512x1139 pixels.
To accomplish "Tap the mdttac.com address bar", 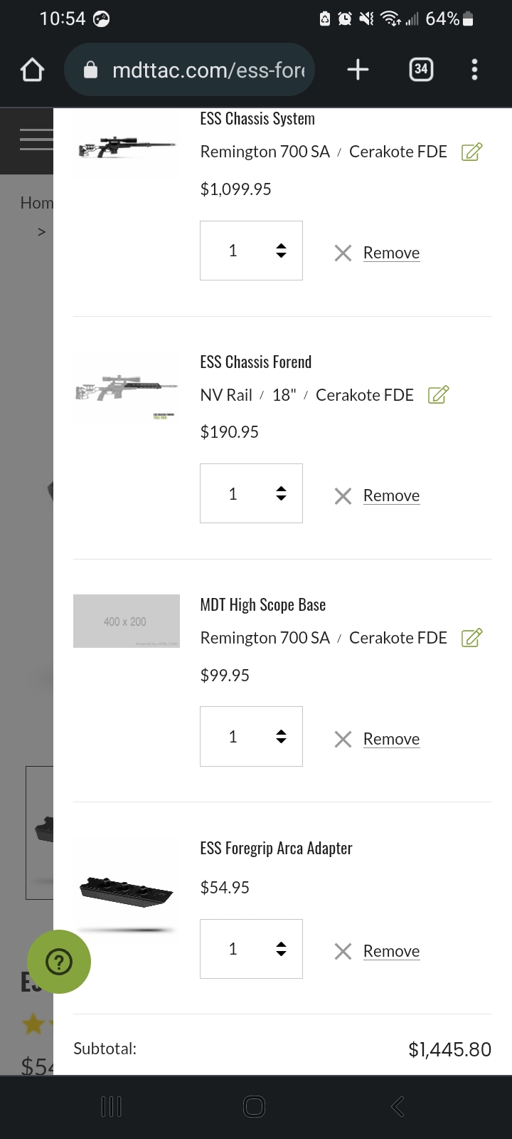I will pyautogui.click(x=189, y=69).
